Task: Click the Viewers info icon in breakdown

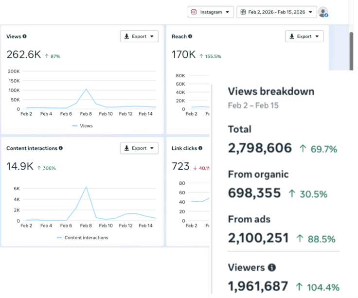Action: pyautogui.click(x=272, y=267)
